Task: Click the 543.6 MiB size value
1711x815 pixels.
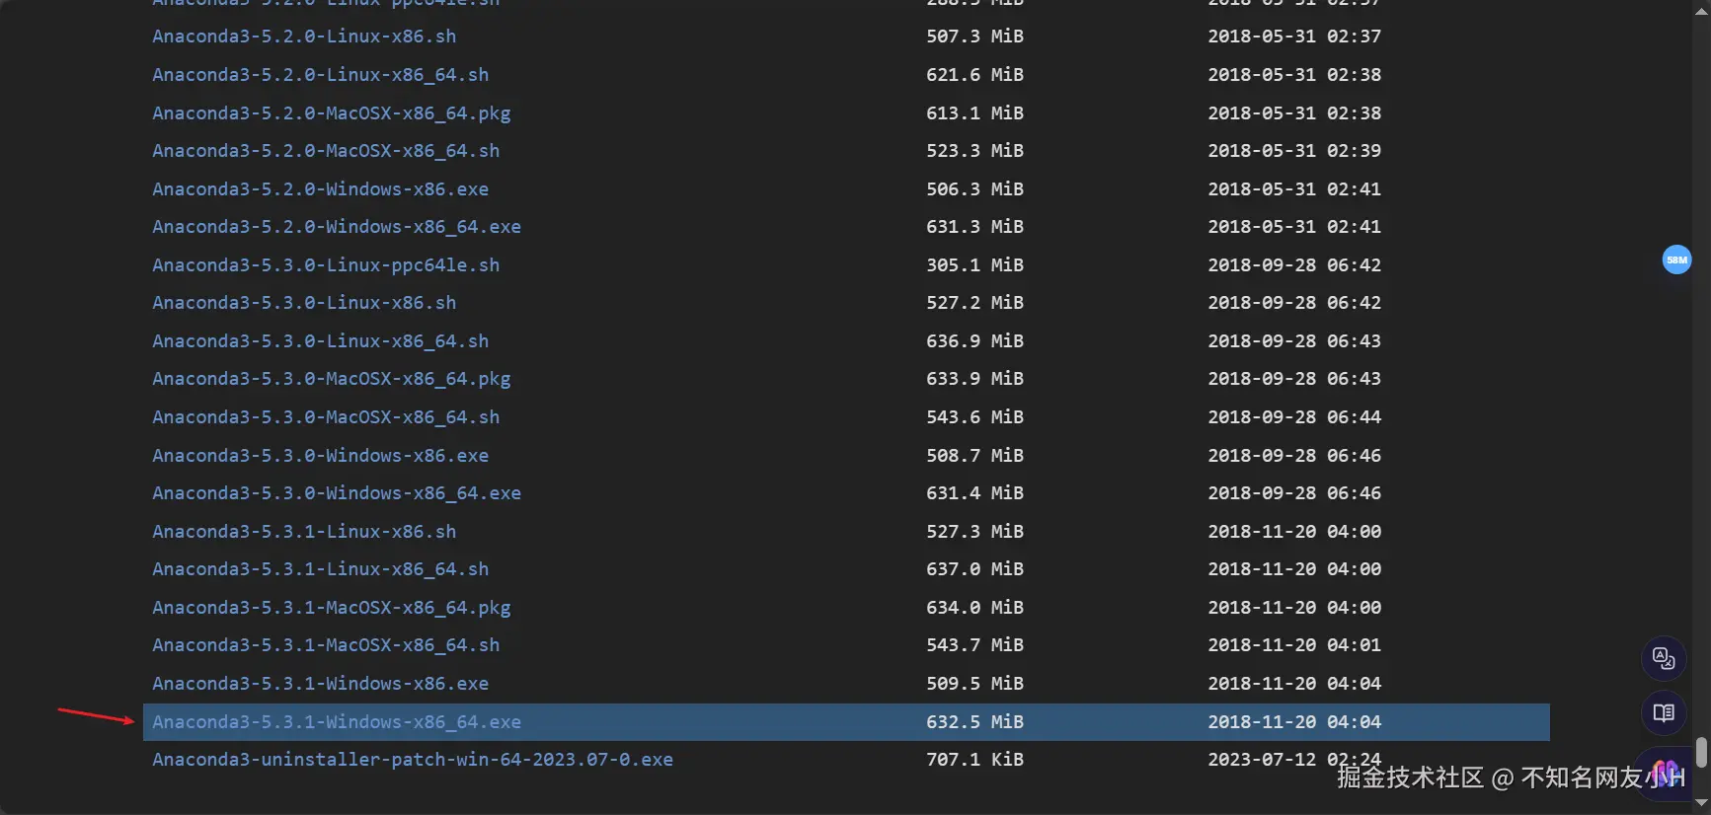Action: [974, 417]
